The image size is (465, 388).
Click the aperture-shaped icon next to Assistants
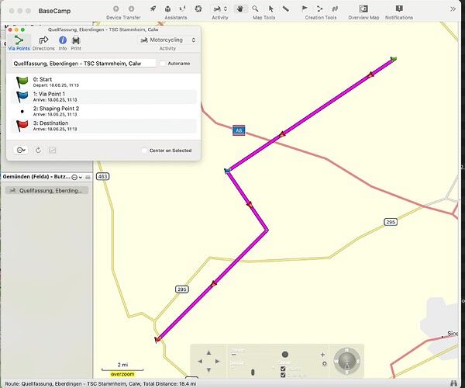point(198,9)
